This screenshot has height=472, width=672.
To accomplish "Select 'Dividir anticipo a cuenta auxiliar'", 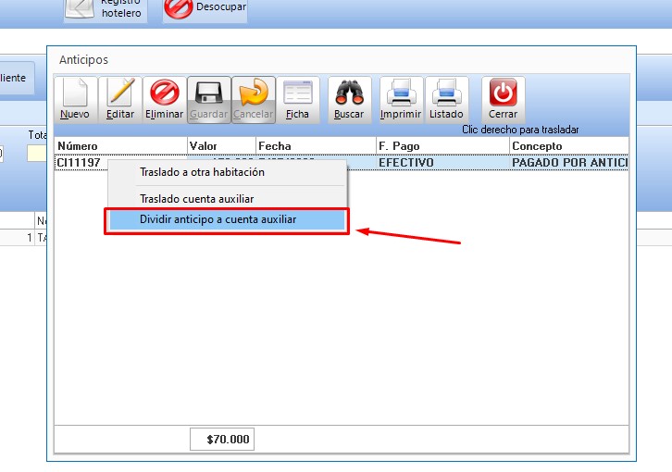I will 227,219.
